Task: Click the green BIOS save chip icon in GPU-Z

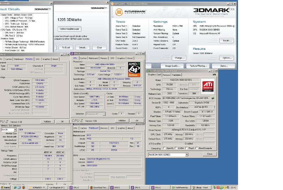Action: (x=213, y=98)
